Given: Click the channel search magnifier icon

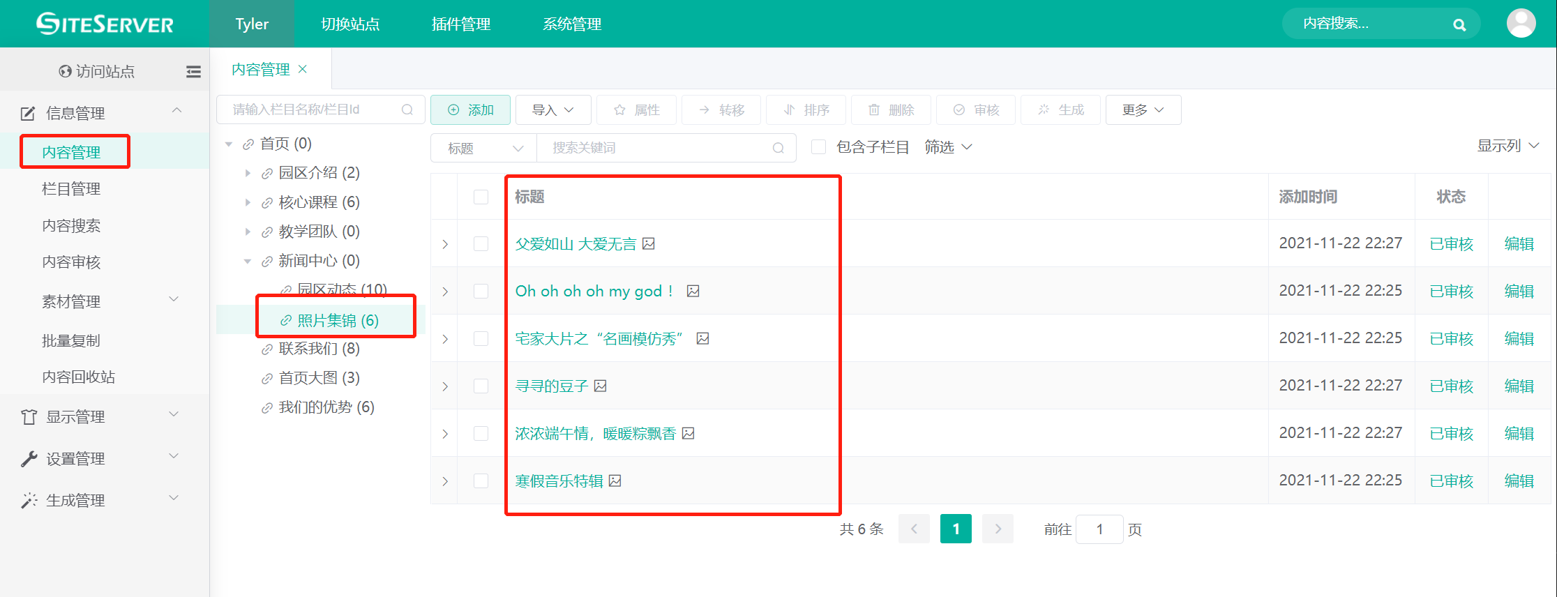Looking at the screenshot, I should pos(407,109).
